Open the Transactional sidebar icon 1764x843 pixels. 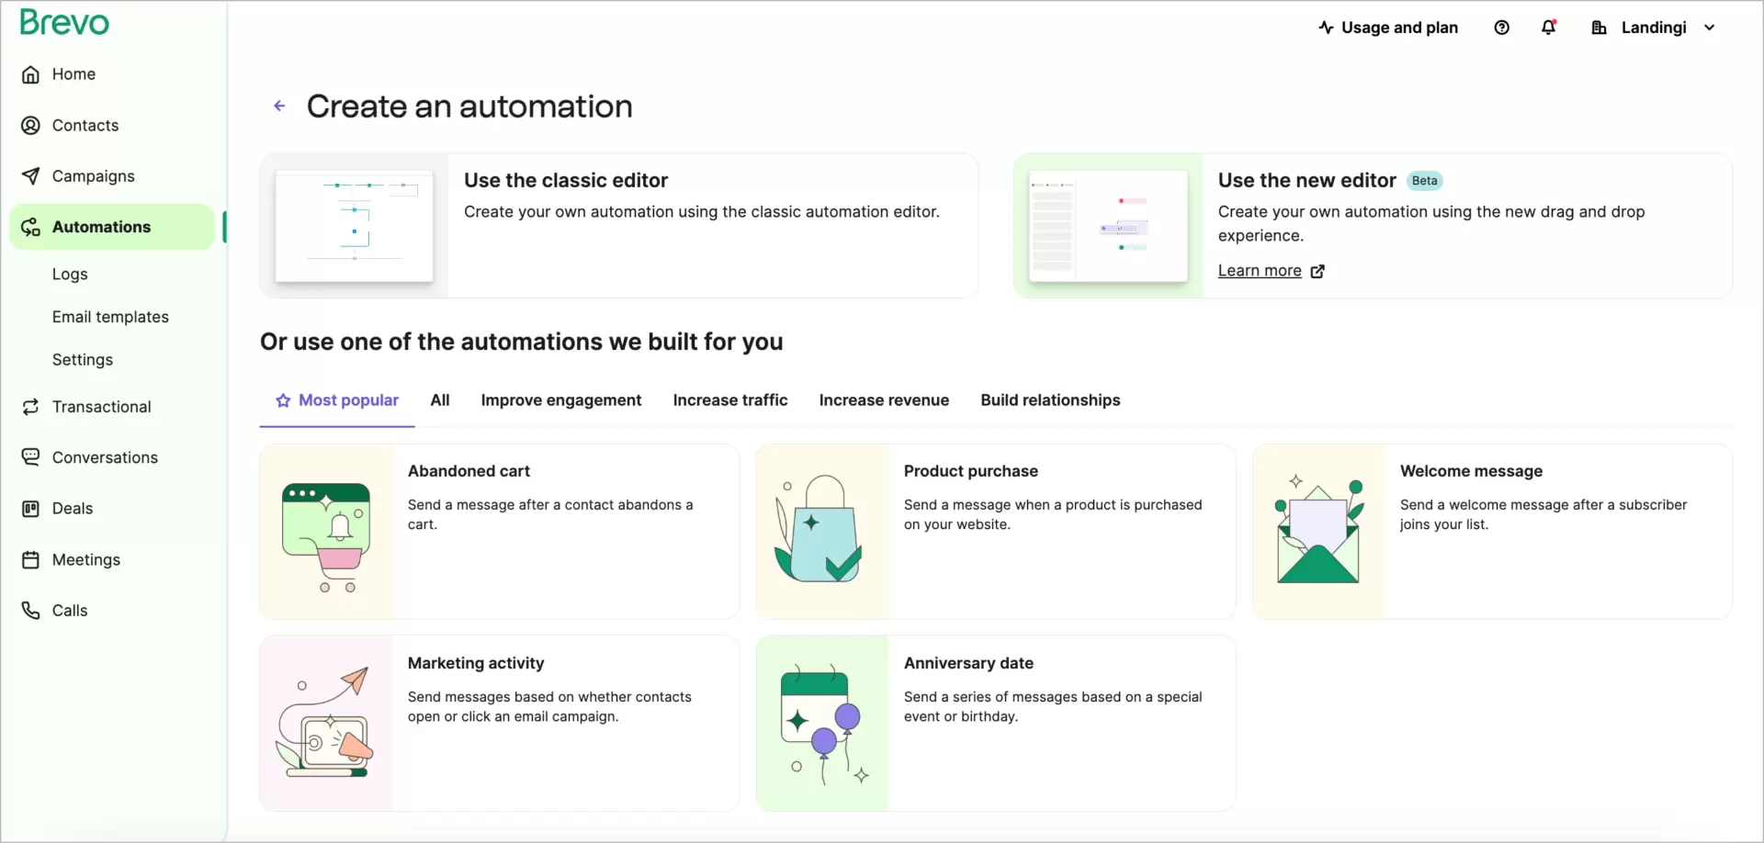pyautogui.click(x=31, y=406)
